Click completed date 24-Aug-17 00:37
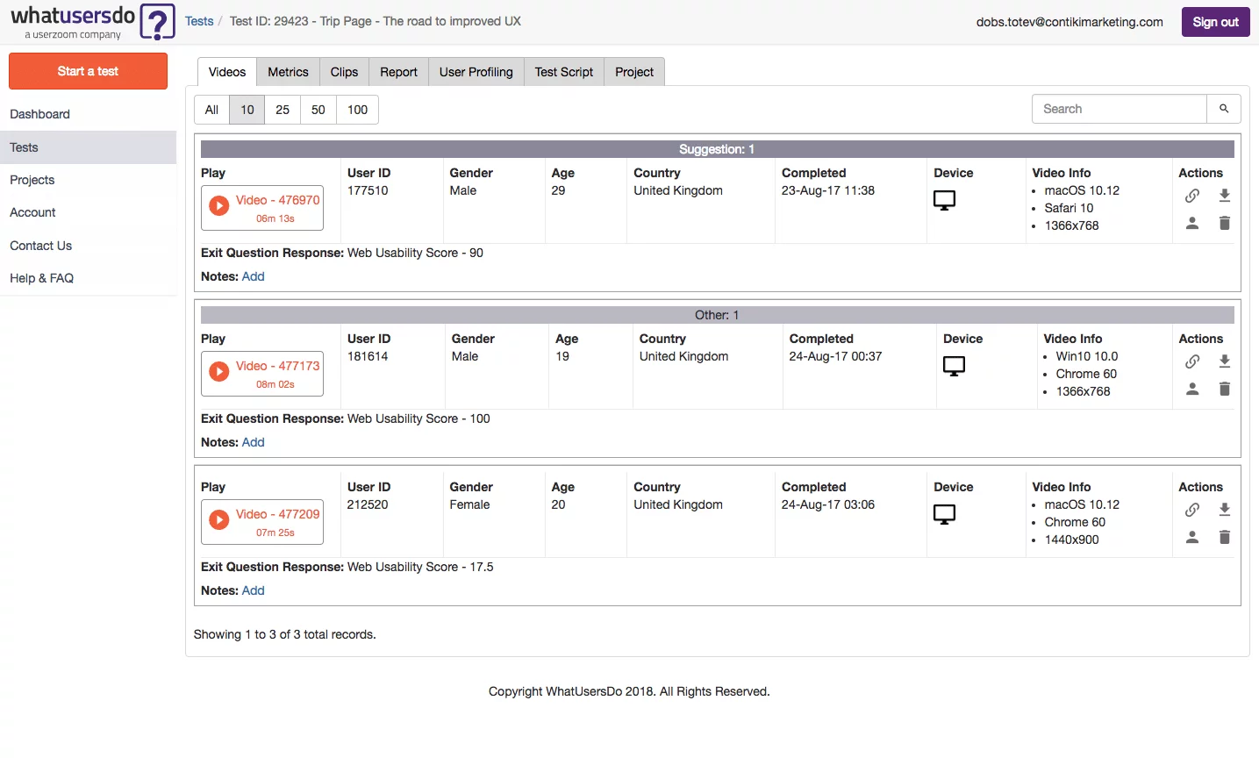 (835, 356)
